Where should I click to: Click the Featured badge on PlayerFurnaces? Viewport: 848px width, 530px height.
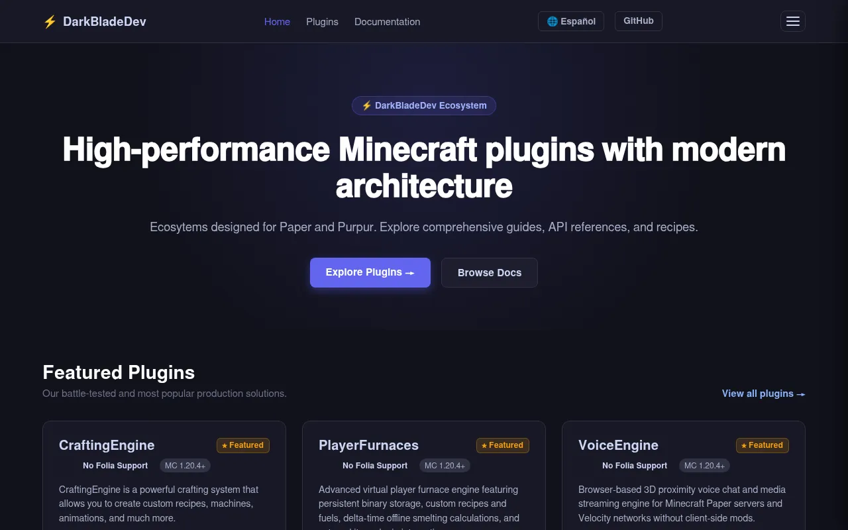503,445
